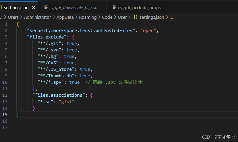This screenshot has width=238, height=142.
Task: Click the "**/Thumbs.db" key
Action: pyautogui.click(x=56, y=76)
